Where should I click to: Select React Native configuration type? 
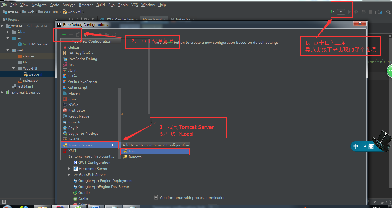89,116
